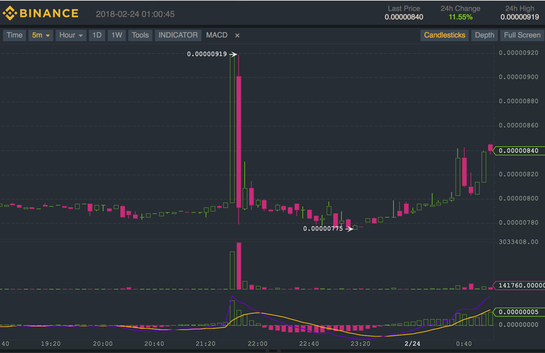
Task: Expand the Hour interval dropdown
Action: tap(71, 35)
